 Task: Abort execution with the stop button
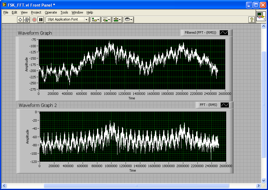point(34,20)
